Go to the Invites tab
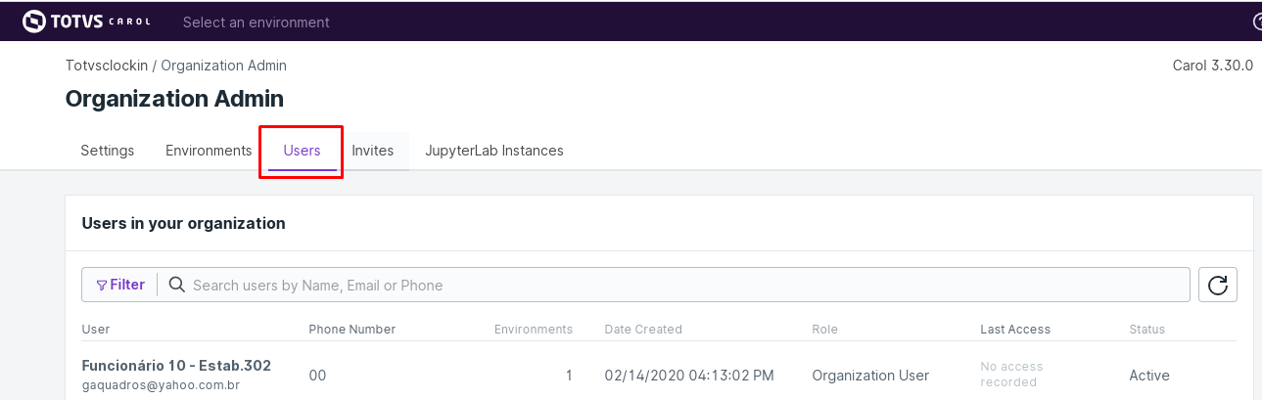This screenshot has height=400, width=1262. click(x=372, y=151)
